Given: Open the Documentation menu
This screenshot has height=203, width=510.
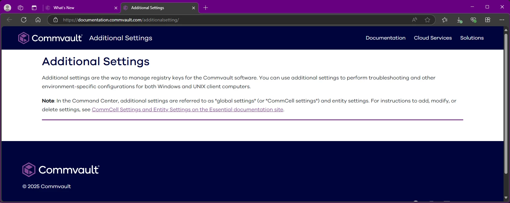Looking at the screenshot, I should 386,38.
